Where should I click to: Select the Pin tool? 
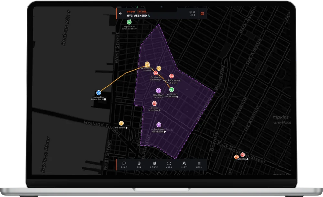(139, 165)
